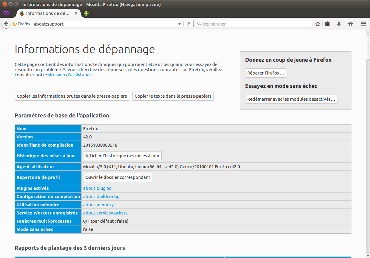The image size is (370, 258).
Task: Focus the about:support address field
Action: (104, 24)
